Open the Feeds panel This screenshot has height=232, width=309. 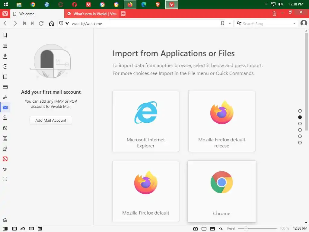[x=5, y=138]
